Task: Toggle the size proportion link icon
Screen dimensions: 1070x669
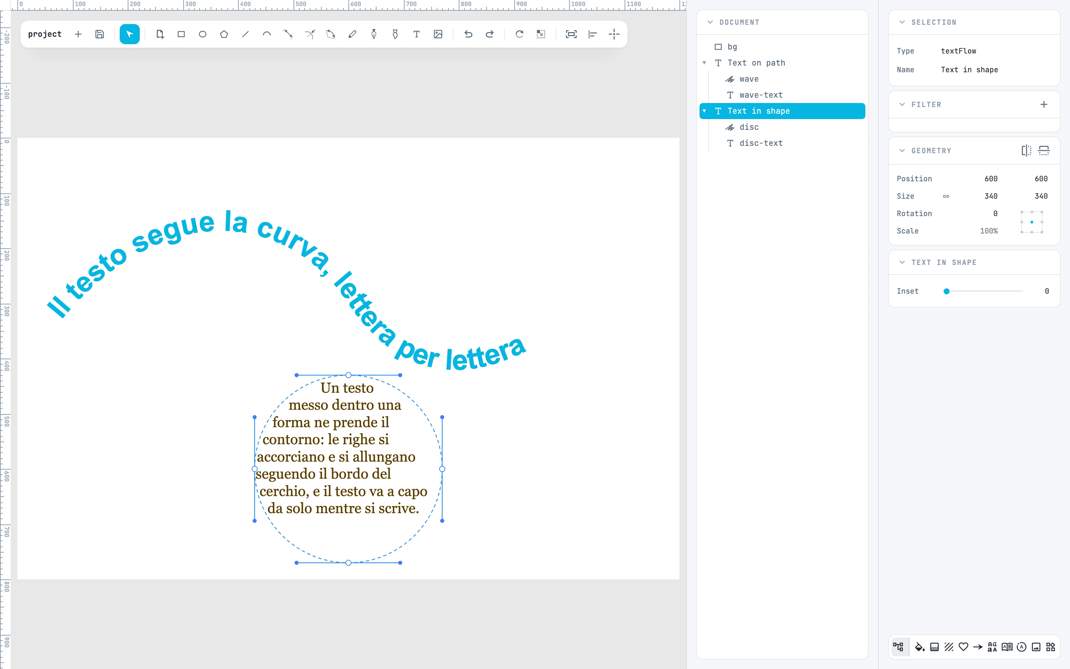Action: tap(946, 196)
